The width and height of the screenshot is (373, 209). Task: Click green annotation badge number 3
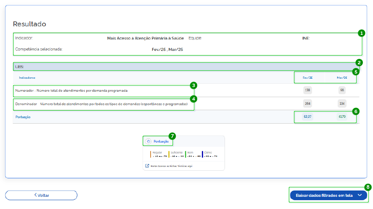pyautogui.click(x=193, y=85)
